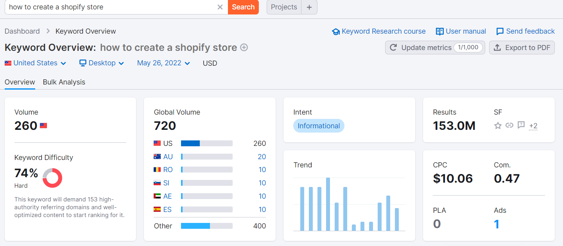Click the AU country volume value 20
Screen dimensions: 563x246
coord(262,157)
